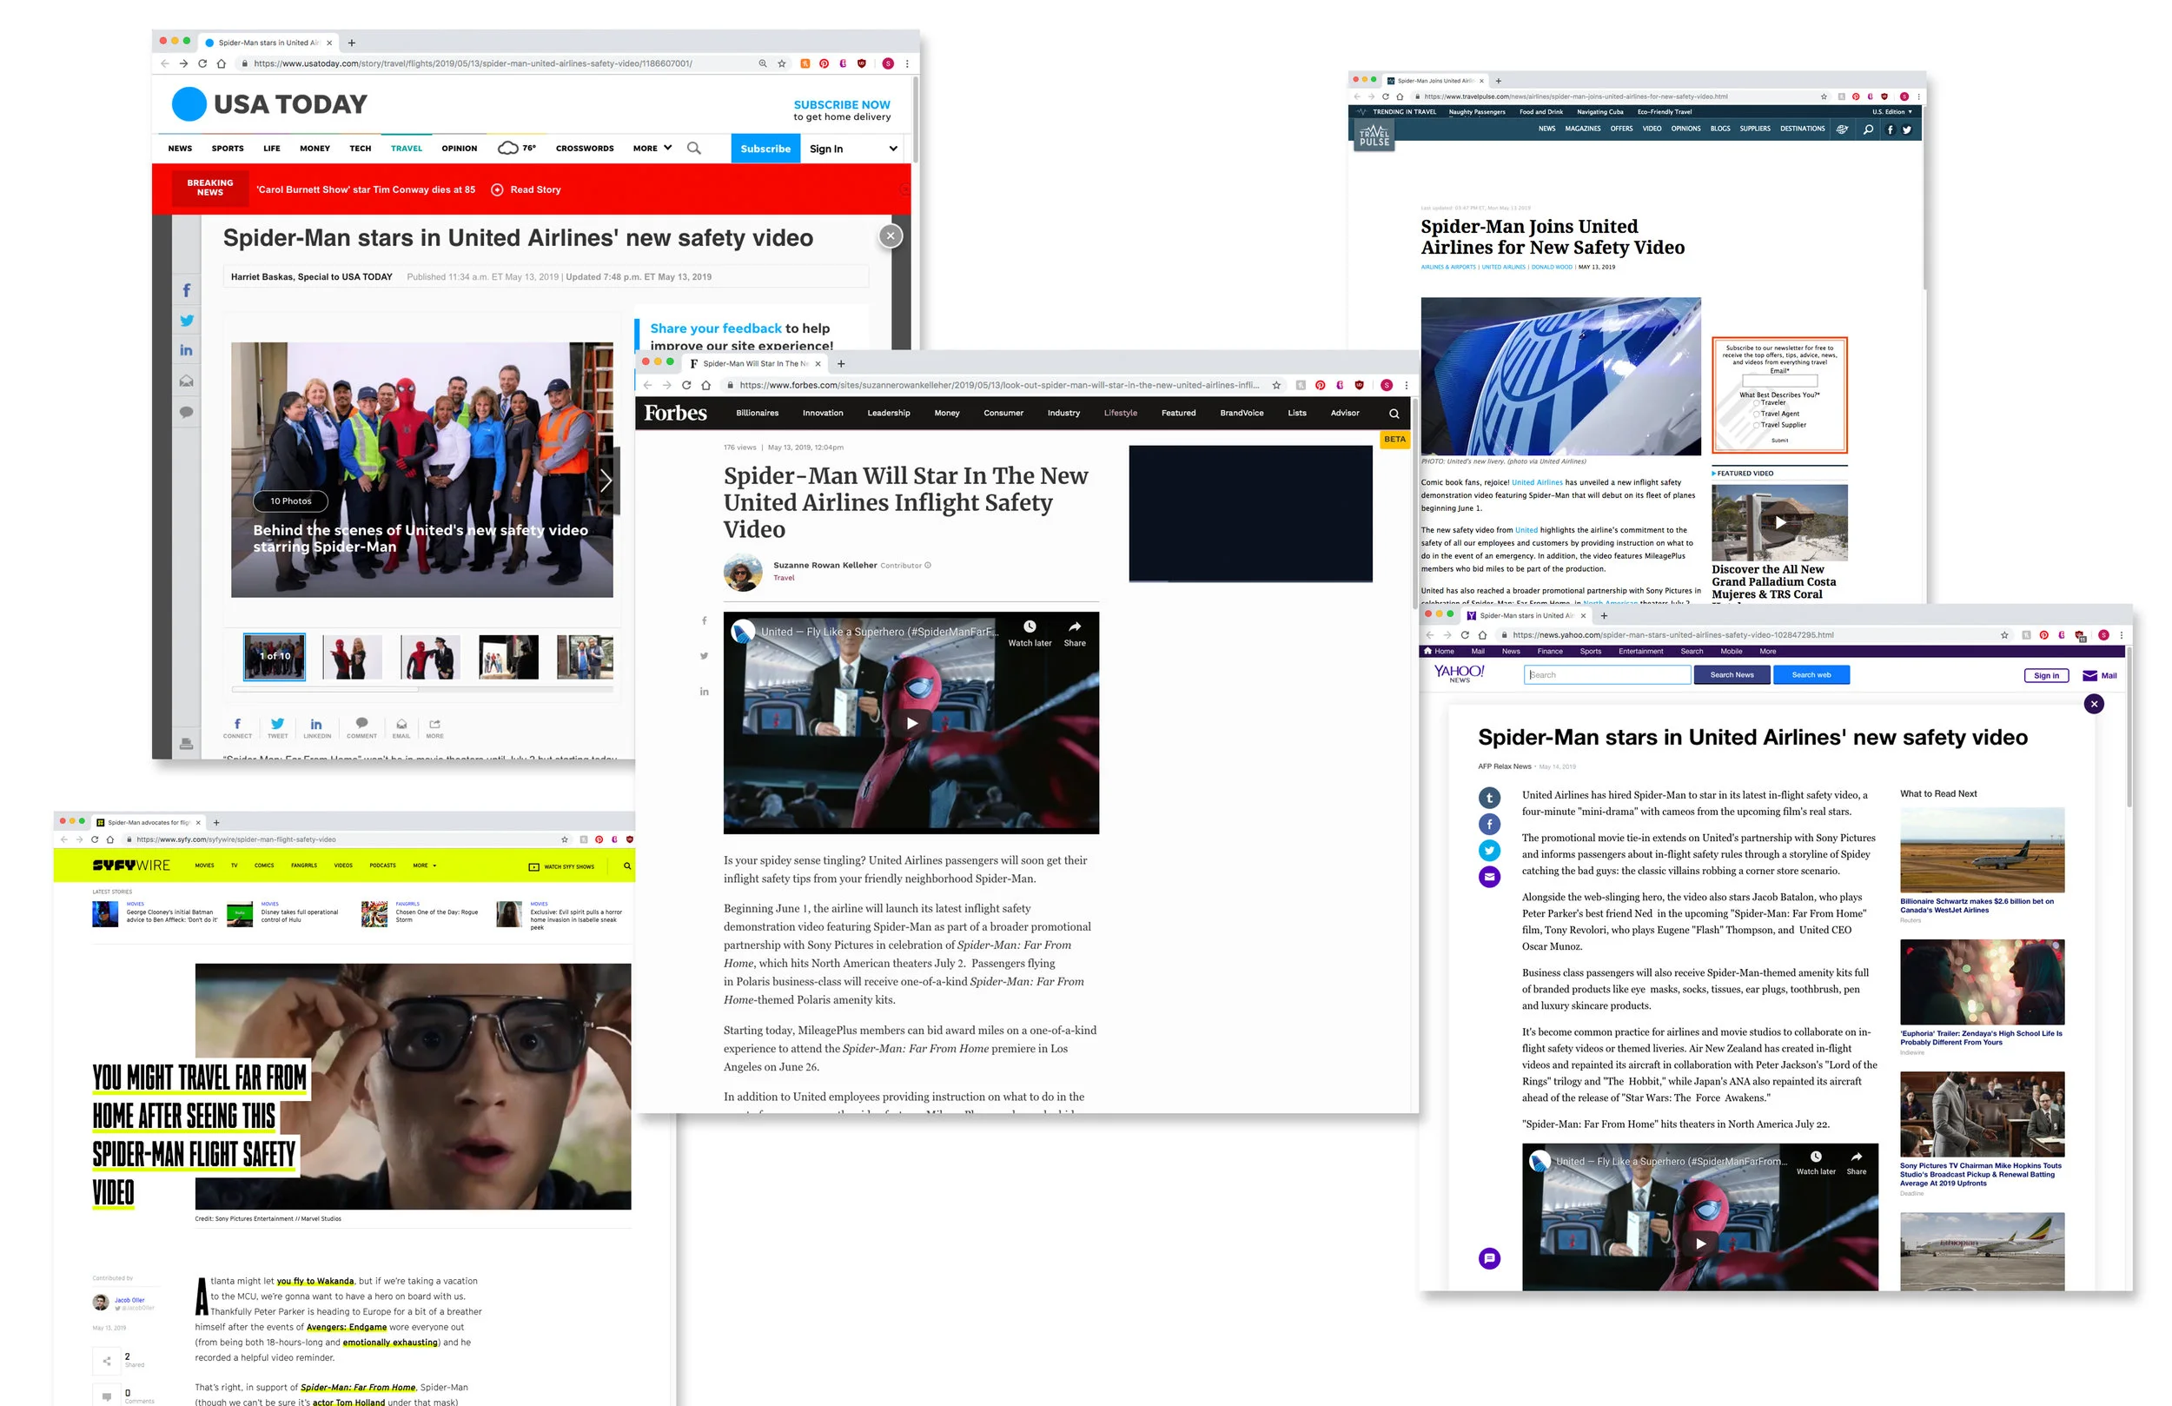
Task: Reload the USA Today browser page
Action: 202,64
